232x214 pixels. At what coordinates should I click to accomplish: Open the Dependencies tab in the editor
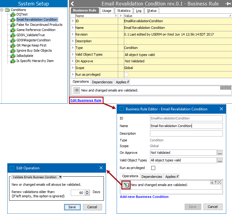(152, 177)
